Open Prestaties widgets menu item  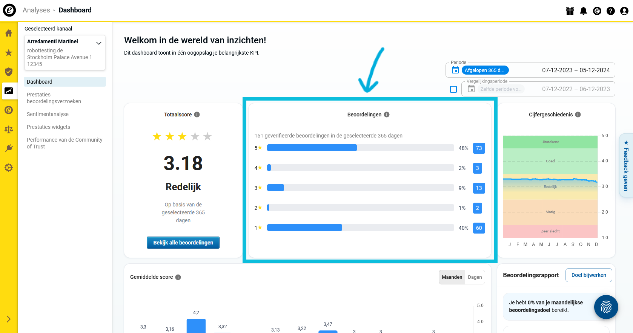(x=48, y=127)
